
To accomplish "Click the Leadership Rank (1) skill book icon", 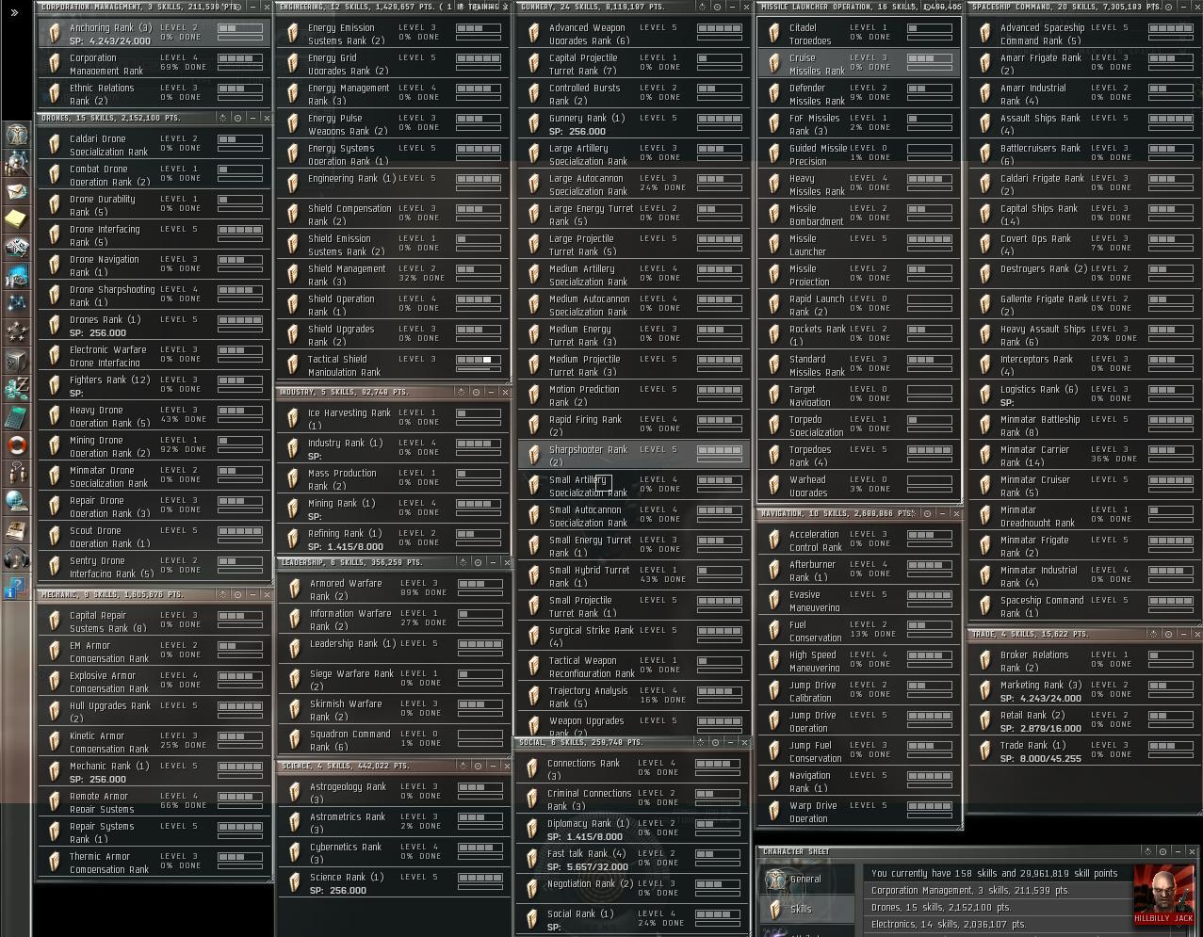I will pos(294,650).
